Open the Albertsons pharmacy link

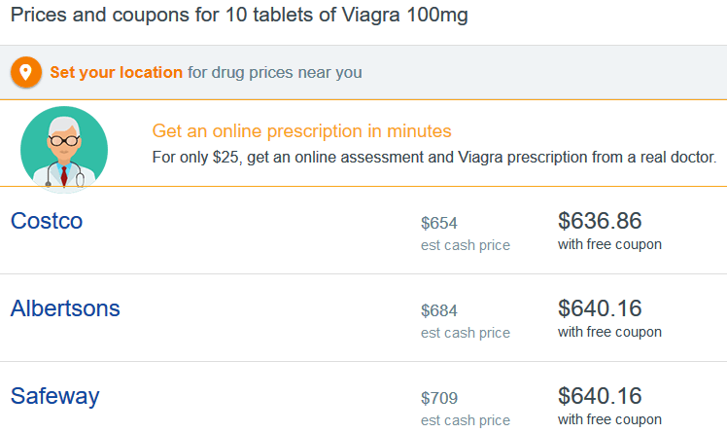pos(65,308)
